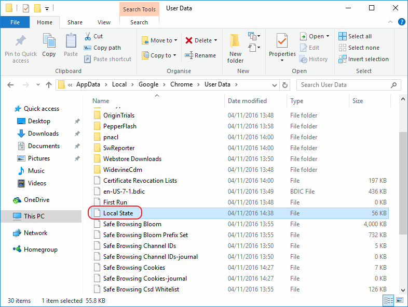This screenshot has width=408, height=307.
Task: Click Edit in the Open group
Action: [x=309, y=48]
